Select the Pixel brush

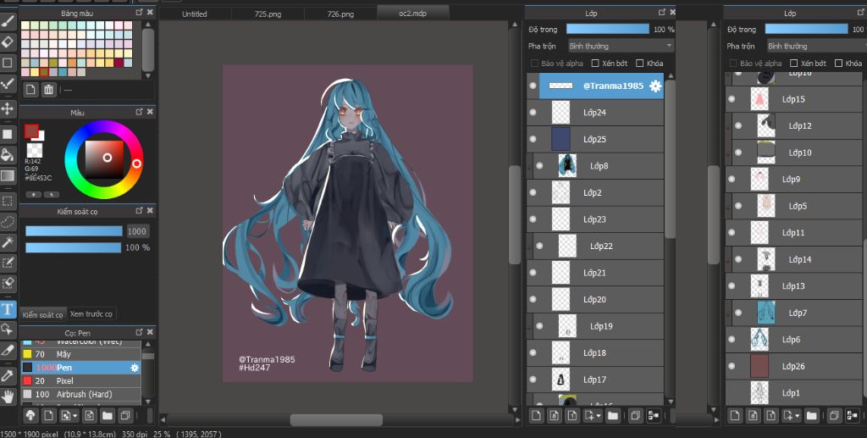coord(80,380)
